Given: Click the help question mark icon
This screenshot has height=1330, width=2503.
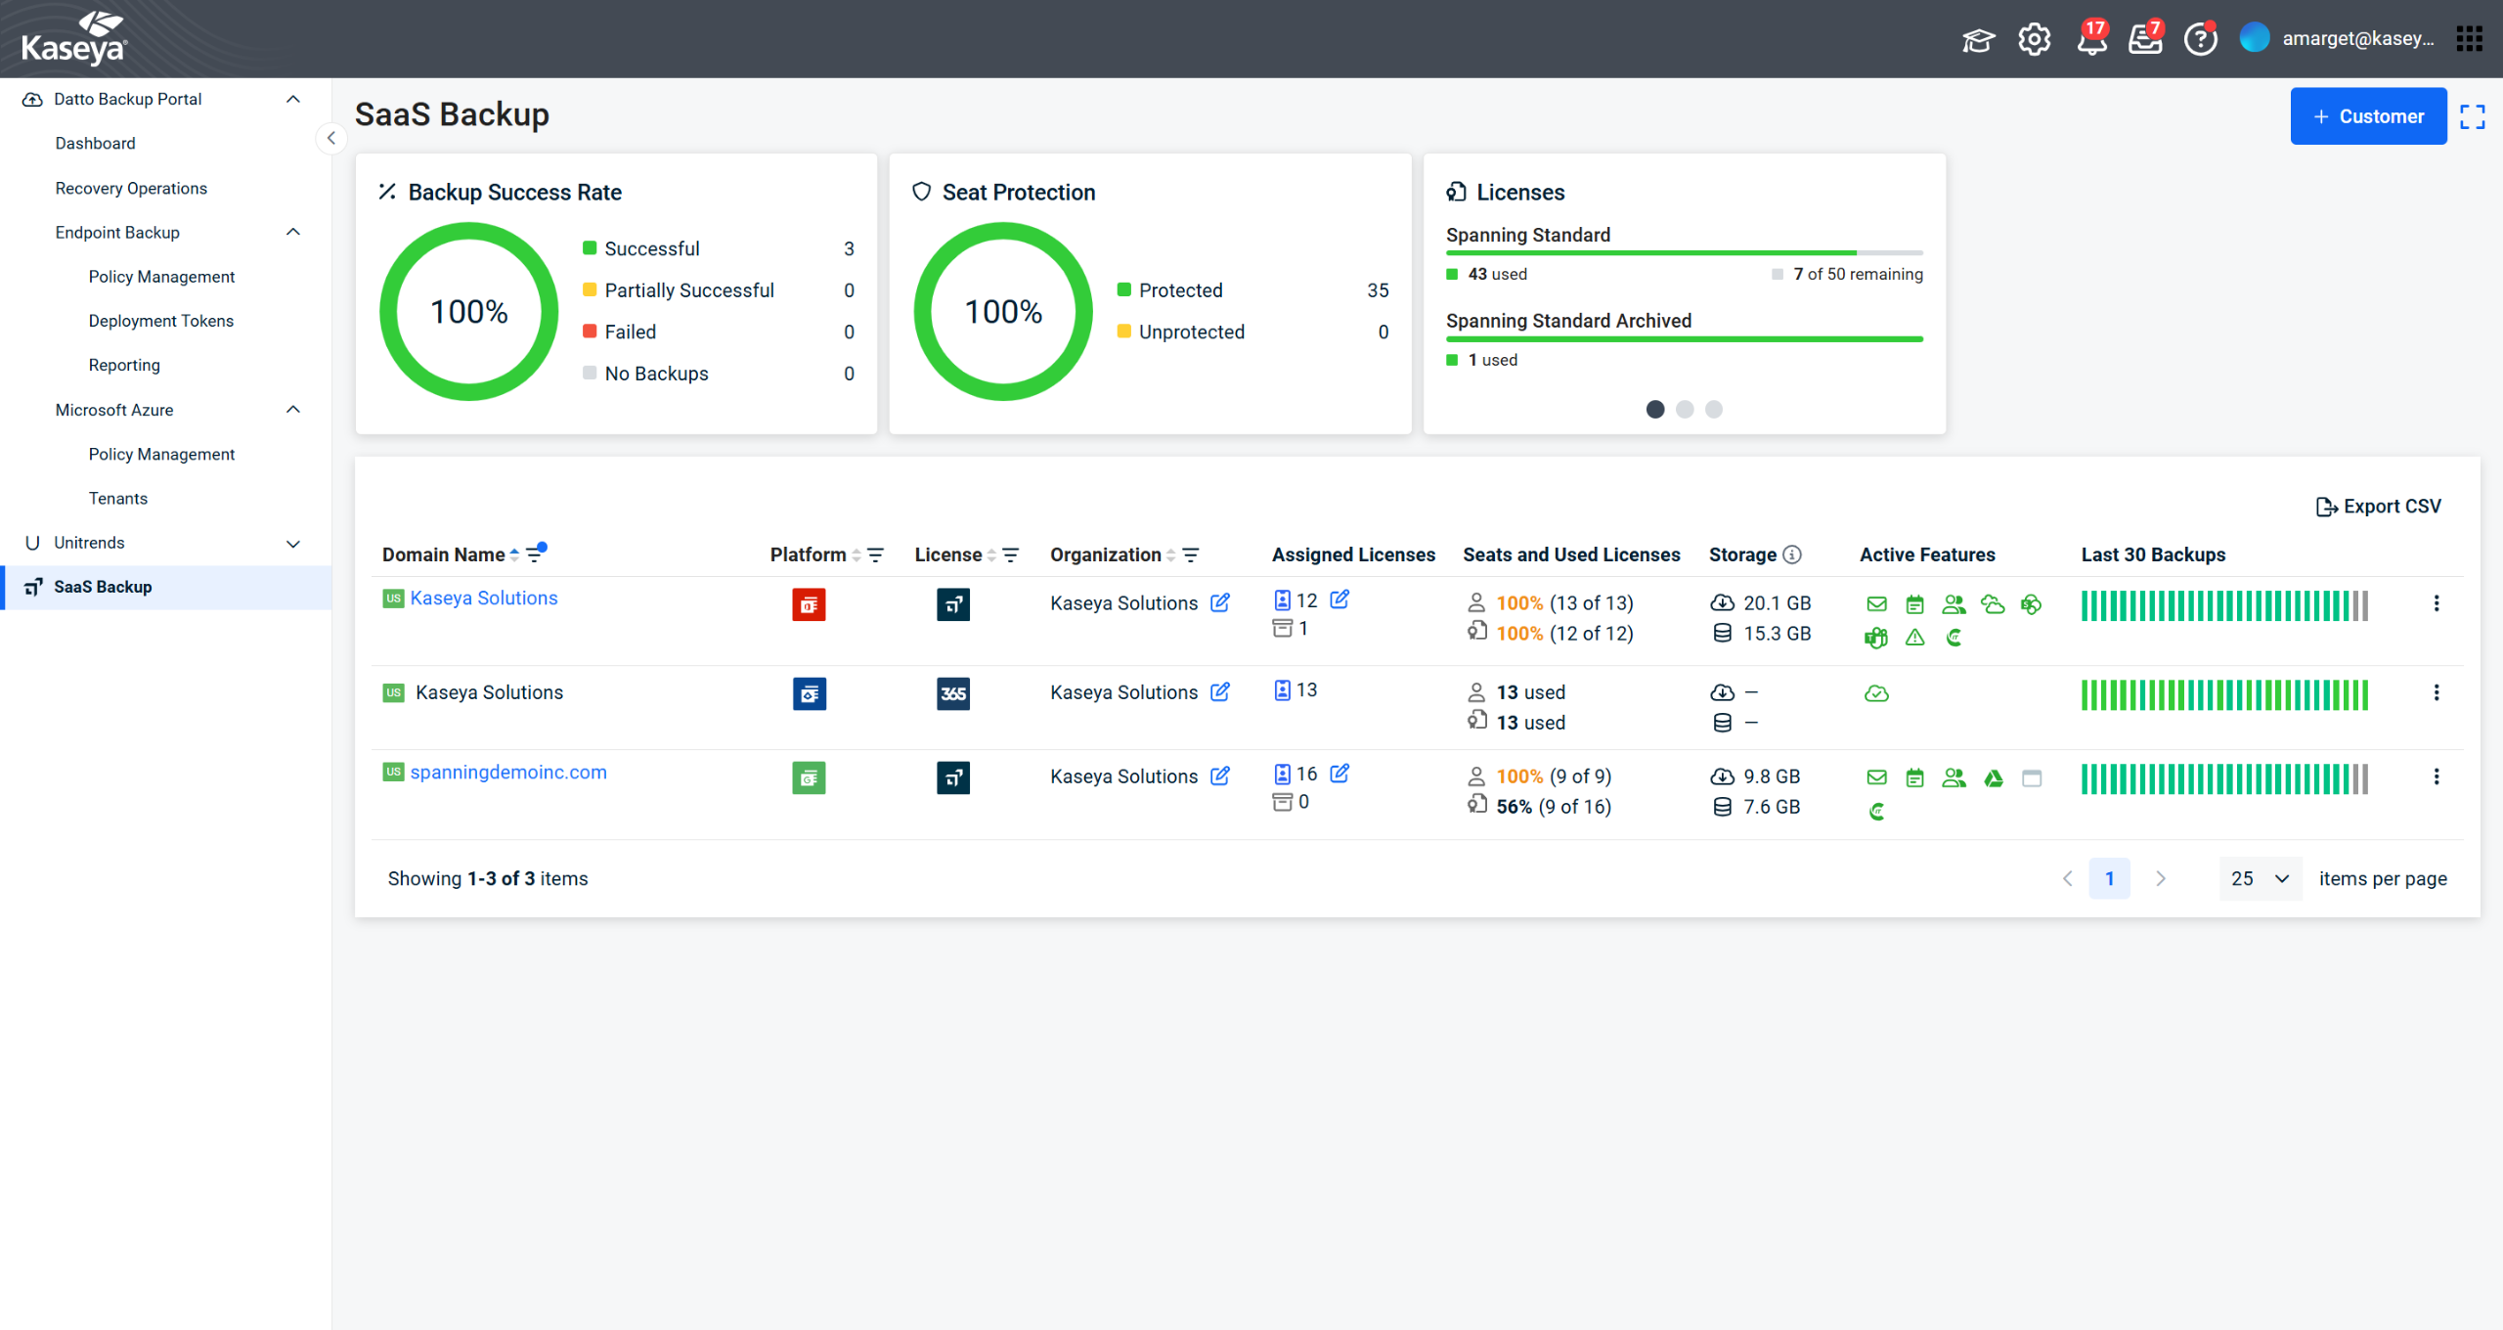Looking at the screenshot, I should (x=2200, y=39).
